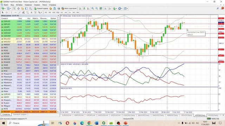The width and height of the screenshot is (225, 126).
Task: Open the Файл menu
Action: pos(6,5)
